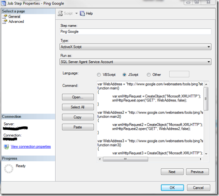Click the scroll-left arrow of command box

pyautogui.click(x=100, y=159)
